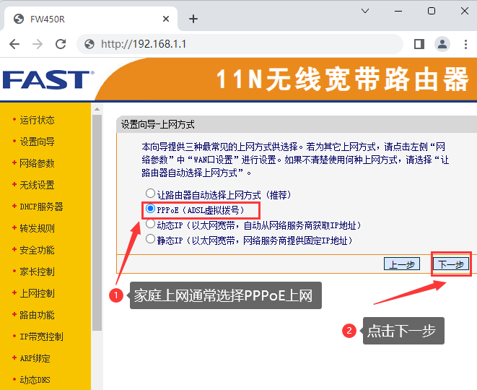Screen dimensions: 477x390
Task: Click the 上一步 button
Action: [x=402, y=264]
